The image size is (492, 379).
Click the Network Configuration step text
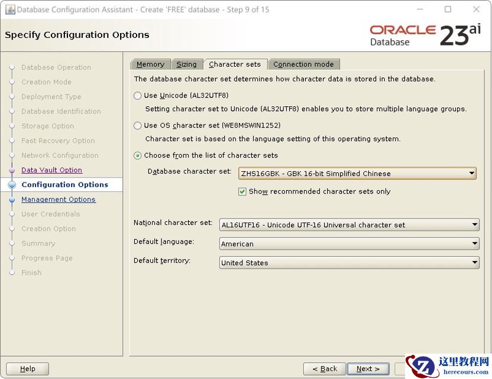point(60,155)
